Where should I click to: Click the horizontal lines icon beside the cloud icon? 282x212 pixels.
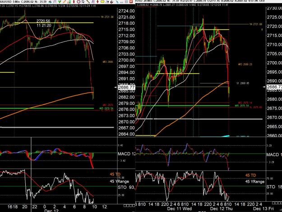(x=55, y=2)
